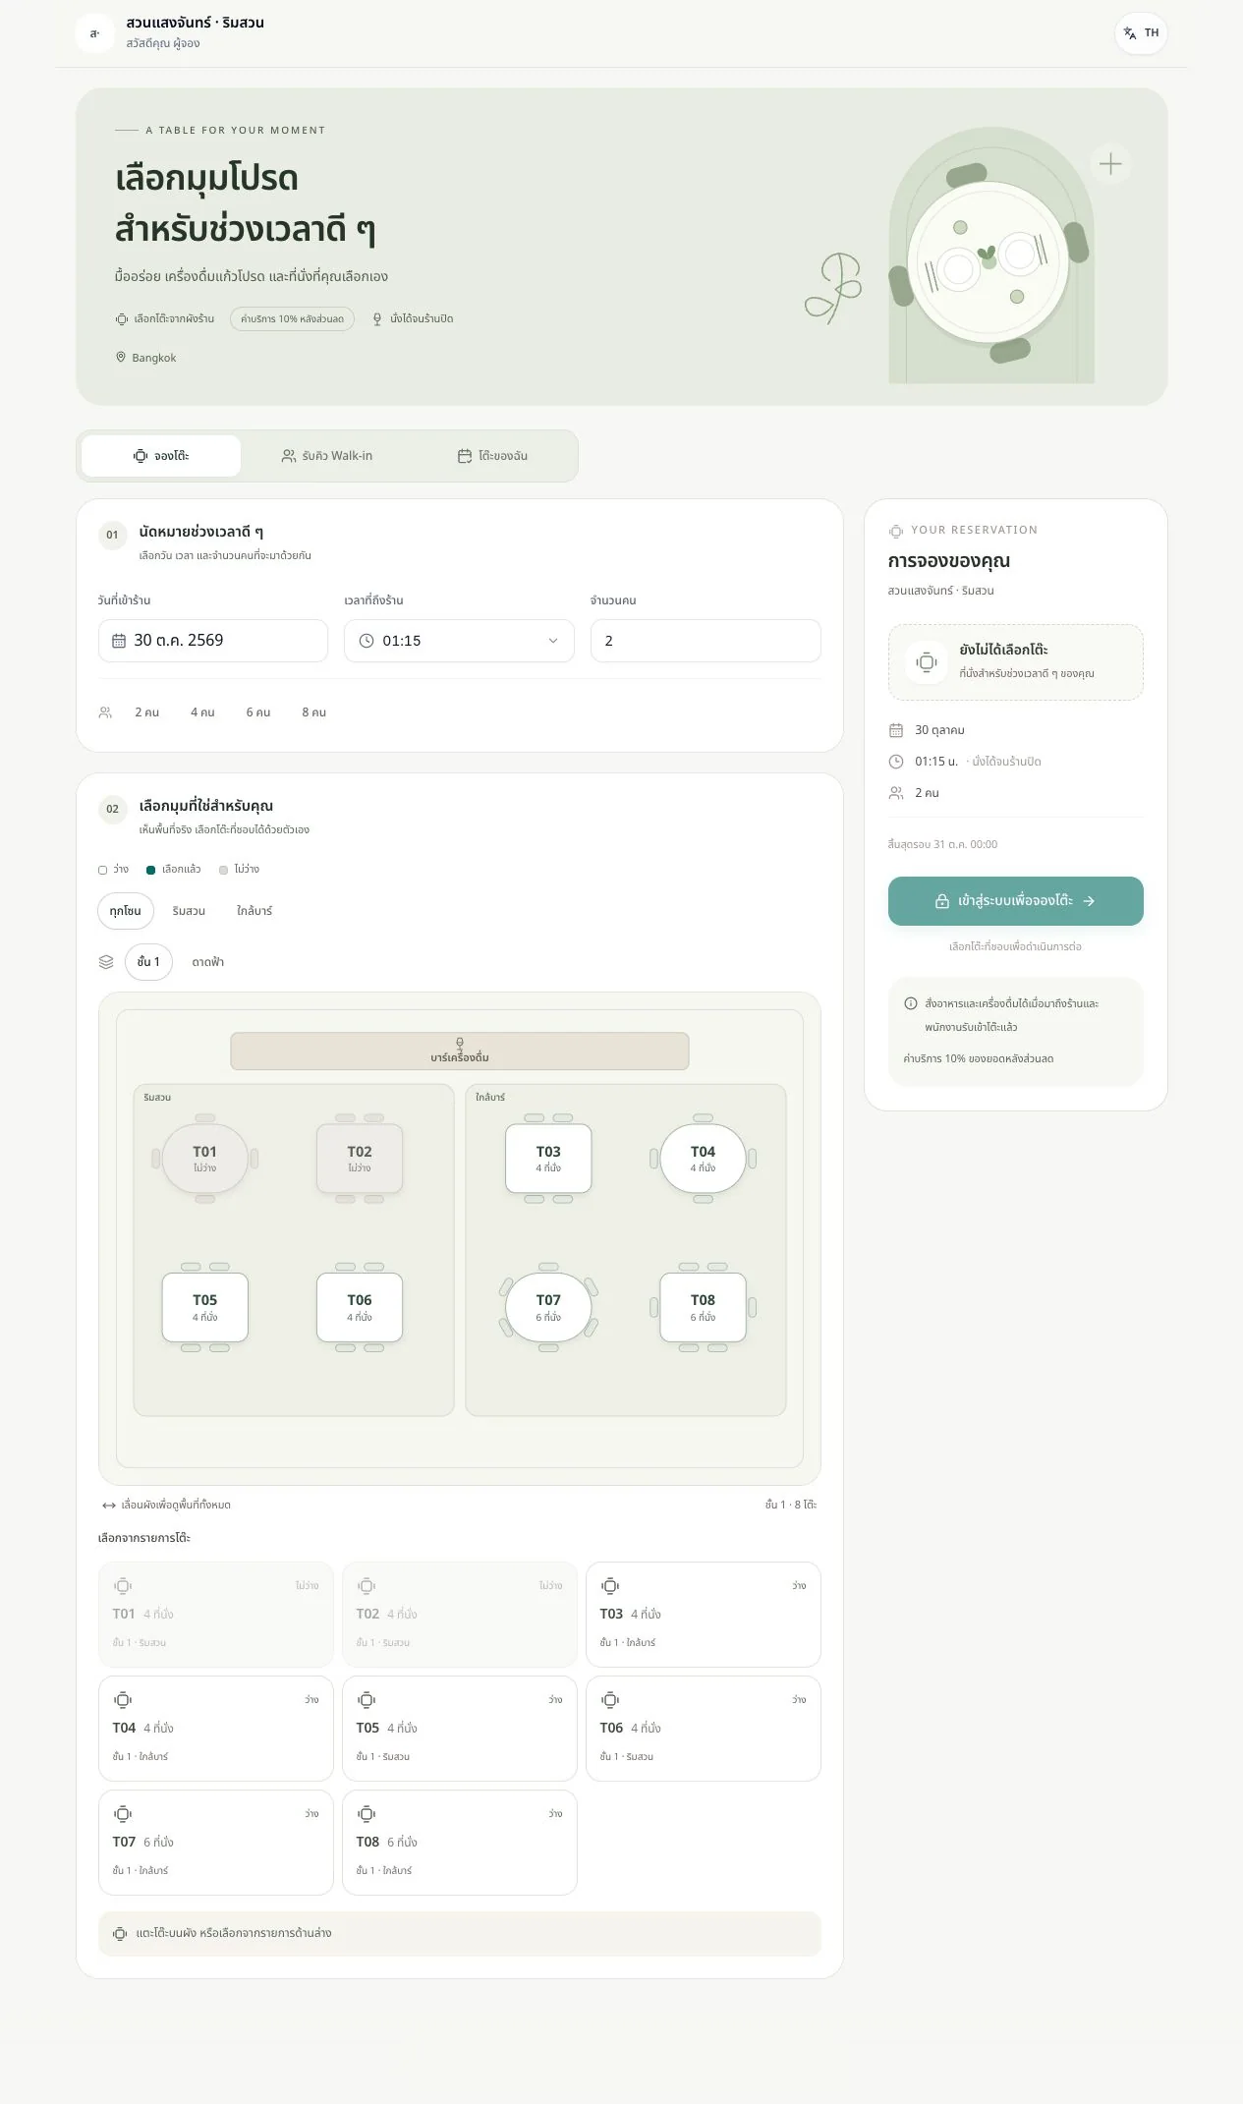
Task: Select table T07 on the floor map
Action: (548, 1307)
